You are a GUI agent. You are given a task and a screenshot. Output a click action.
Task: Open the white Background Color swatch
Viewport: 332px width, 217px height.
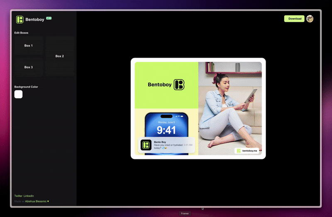tap(18, 94)
